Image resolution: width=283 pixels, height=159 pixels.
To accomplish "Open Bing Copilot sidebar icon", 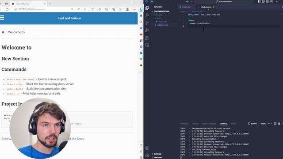I will pyautogui.click(x=141, y=9).
